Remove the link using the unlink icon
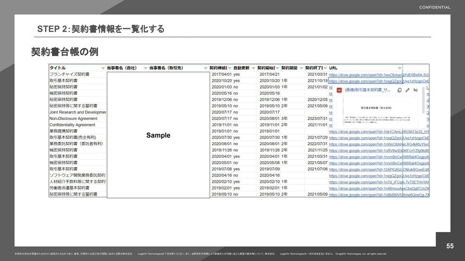 pyautogui.click(x=415, y=90)
